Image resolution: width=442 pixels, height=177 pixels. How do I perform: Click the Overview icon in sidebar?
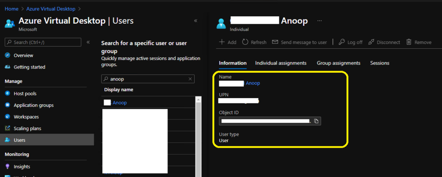click(x=8, y=56)
